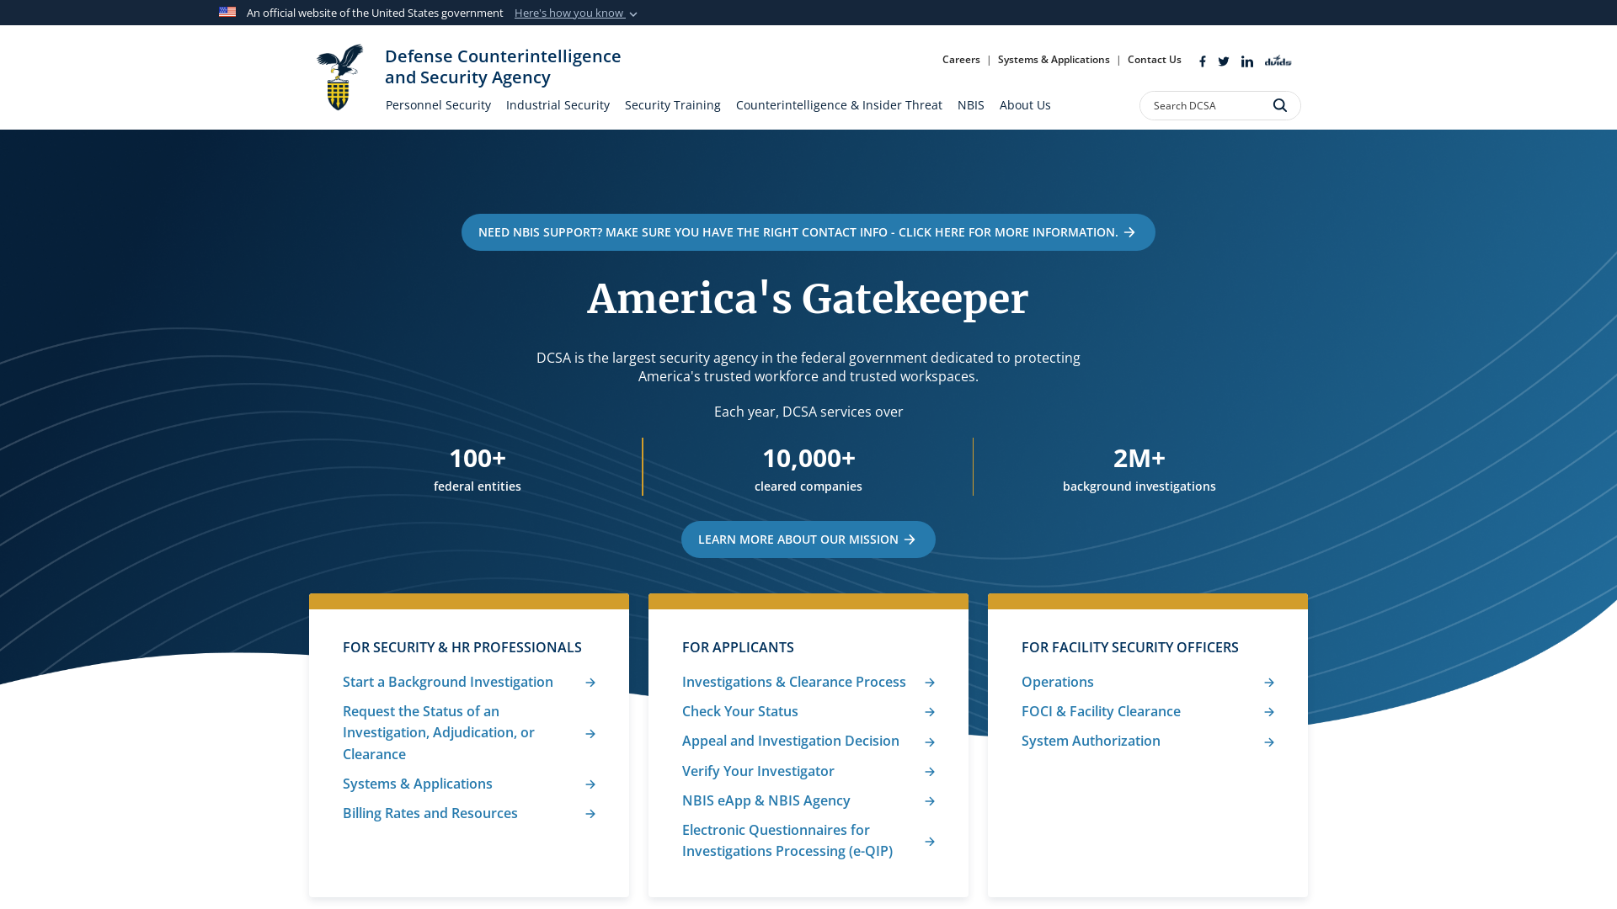Click the search magnifier icon

[1280, 105]
